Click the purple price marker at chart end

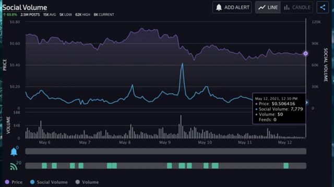click(x=305, y=54)
